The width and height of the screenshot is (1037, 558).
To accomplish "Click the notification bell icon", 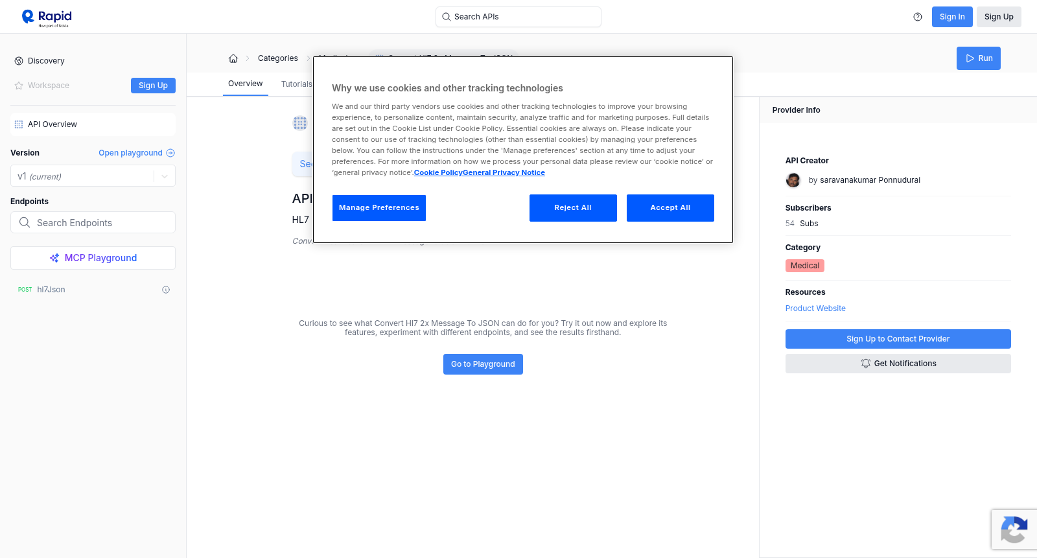I will tap(865, 364).
